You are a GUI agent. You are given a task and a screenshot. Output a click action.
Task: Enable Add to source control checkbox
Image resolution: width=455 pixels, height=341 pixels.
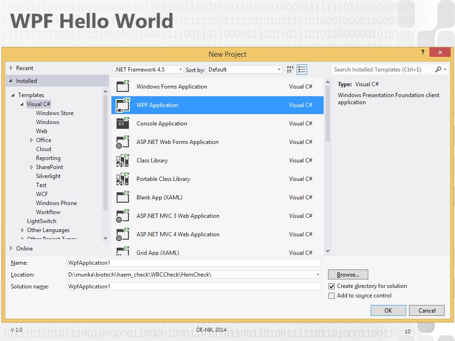point(331,296)
